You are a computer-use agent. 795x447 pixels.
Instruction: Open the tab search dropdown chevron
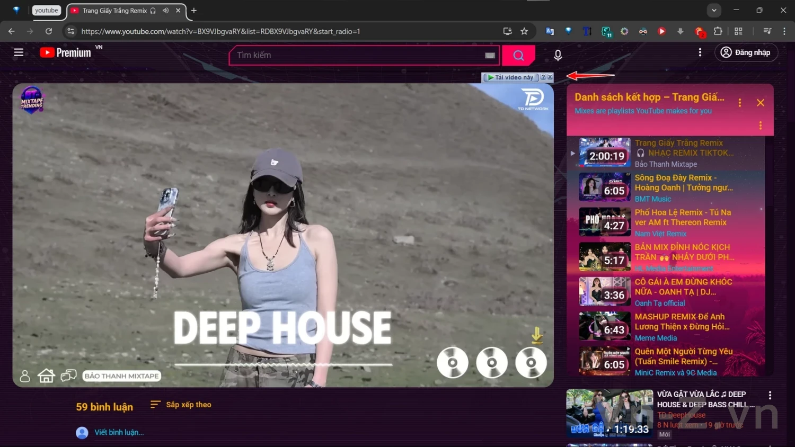tap(714, 11)
